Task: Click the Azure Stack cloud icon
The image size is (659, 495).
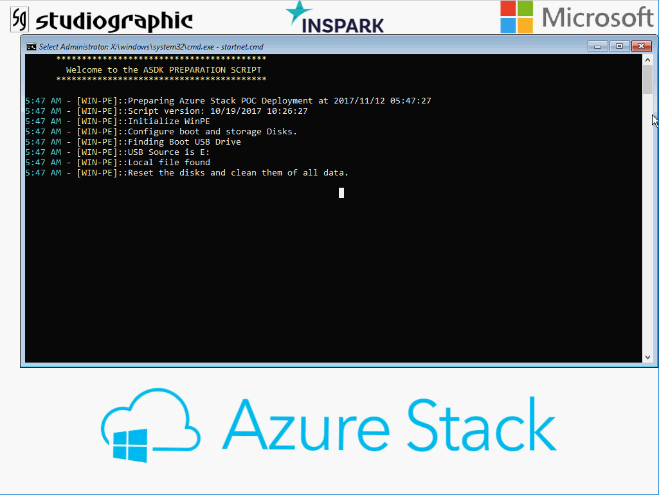Action: coord(150,425)
